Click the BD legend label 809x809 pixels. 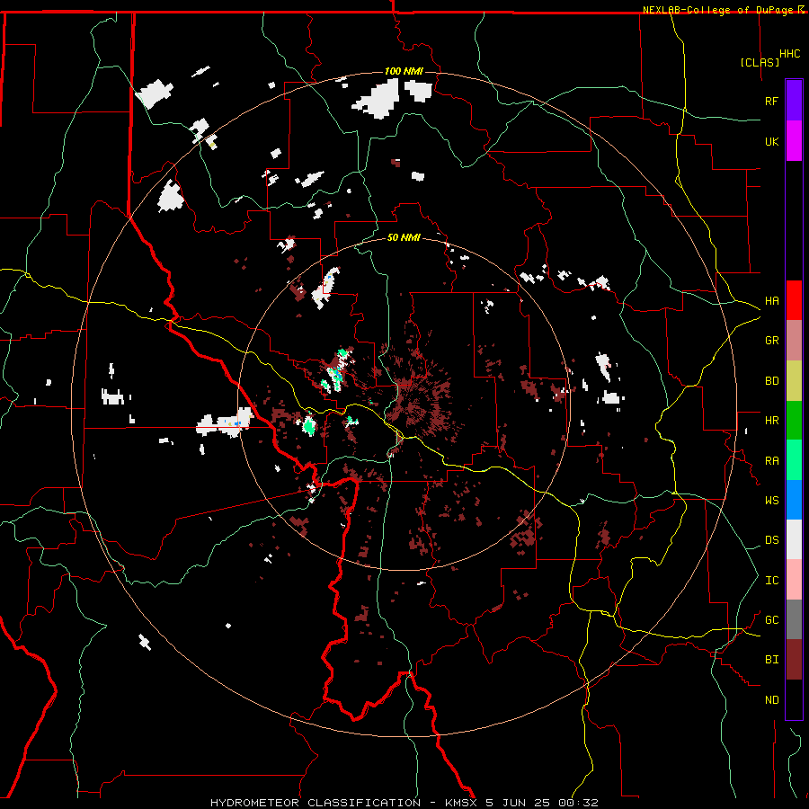coord(771,381)
